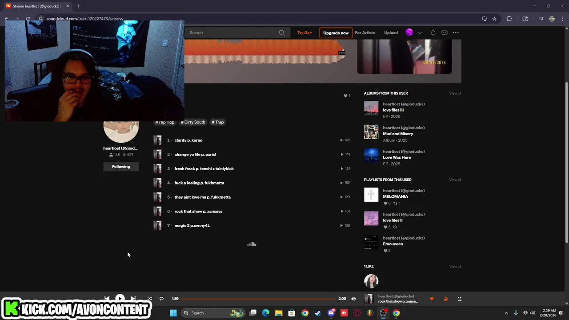Toggle follow artist icon in player bar
569x320 pixels.
(446, 299)
